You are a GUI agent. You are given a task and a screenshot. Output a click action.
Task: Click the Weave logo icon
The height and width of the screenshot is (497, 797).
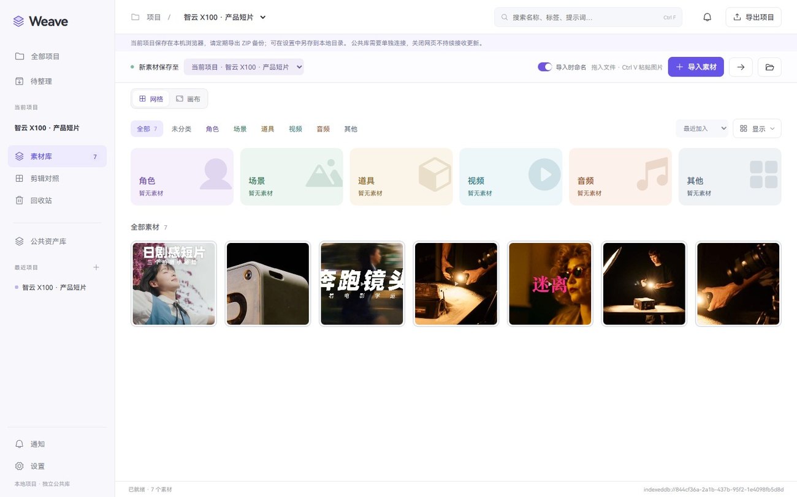pos(18,21)
